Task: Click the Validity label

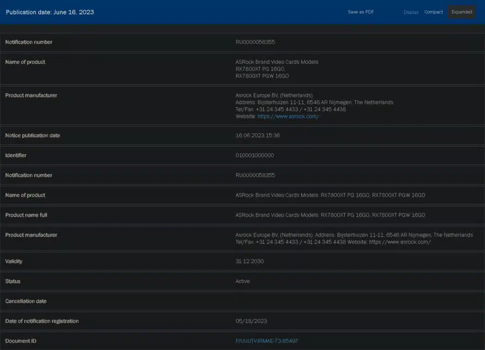Action: [14, 262]
